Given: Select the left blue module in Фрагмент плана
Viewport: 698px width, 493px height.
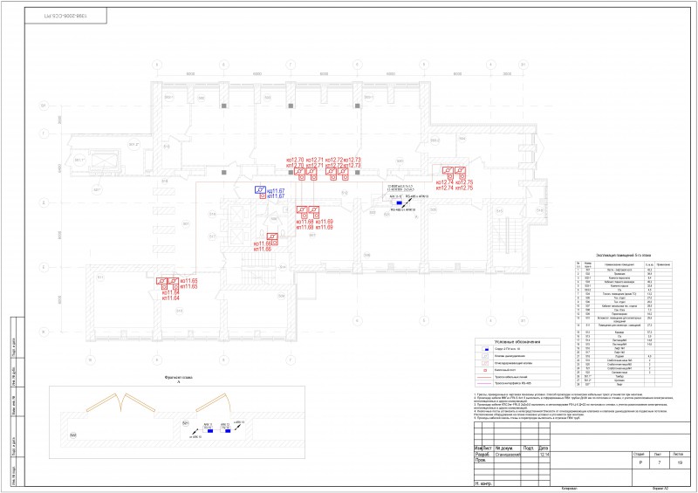Looking at the screenshot, I should click(x=210, y=431).
